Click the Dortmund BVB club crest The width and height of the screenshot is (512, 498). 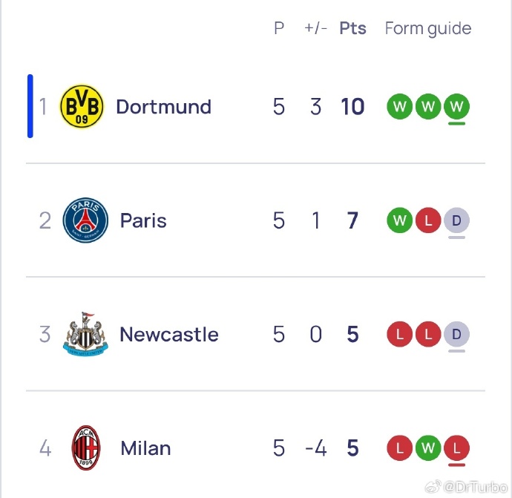82,107
